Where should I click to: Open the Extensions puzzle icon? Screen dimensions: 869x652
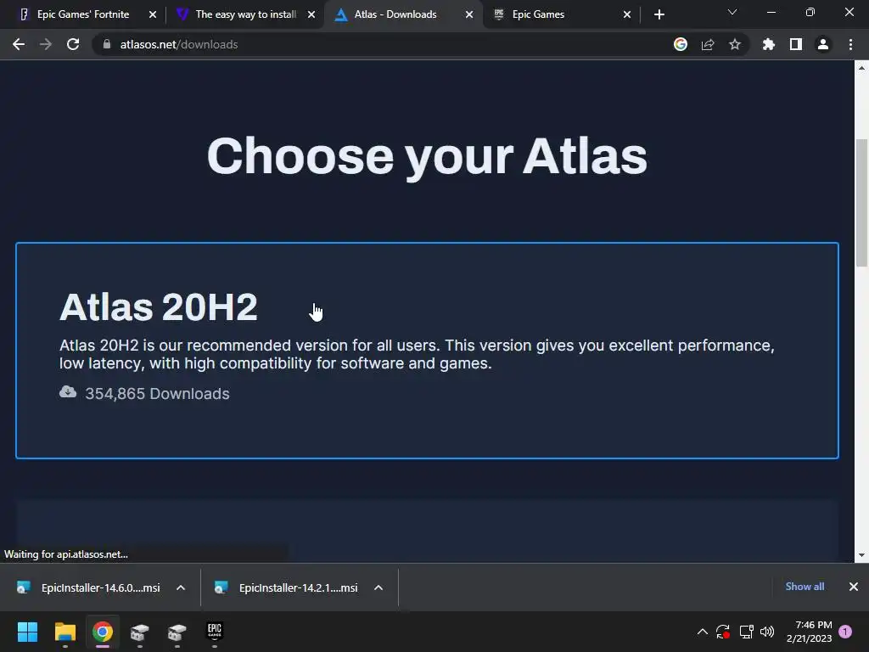pos(769,44)
